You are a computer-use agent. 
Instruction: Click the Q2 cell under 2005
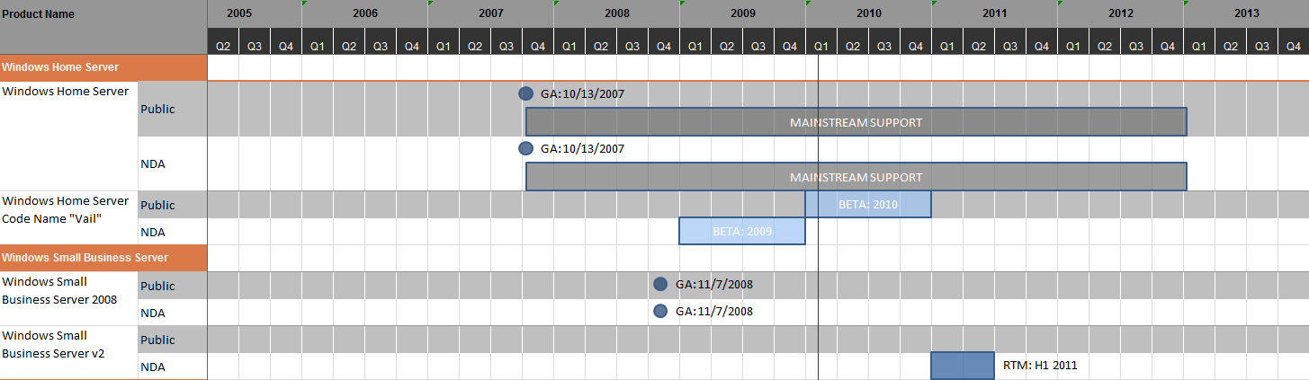[223, 41]
